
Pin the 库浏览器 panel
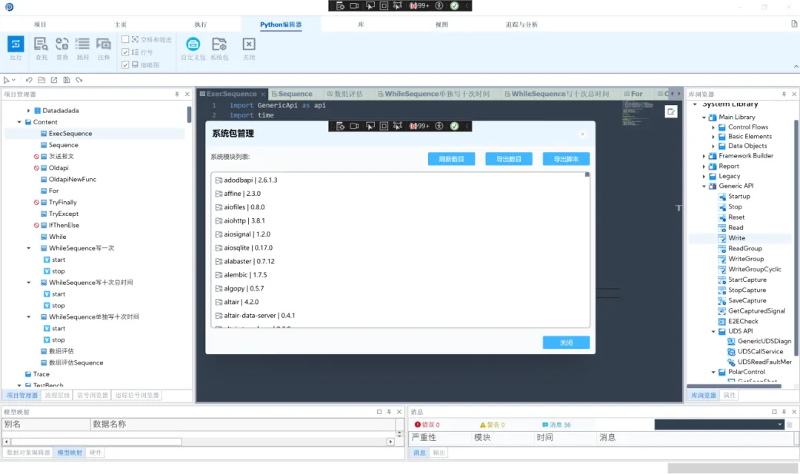784,94
